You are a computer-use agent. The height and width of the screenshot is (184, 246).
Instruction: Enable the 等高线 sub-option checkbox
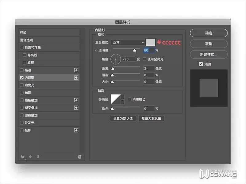tap(25, 55)
